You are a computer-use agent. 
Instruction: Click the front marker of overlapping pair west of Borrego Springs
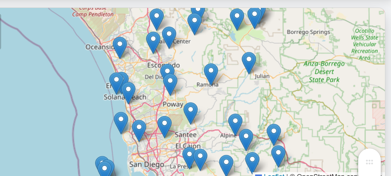(x=254, y=17)
